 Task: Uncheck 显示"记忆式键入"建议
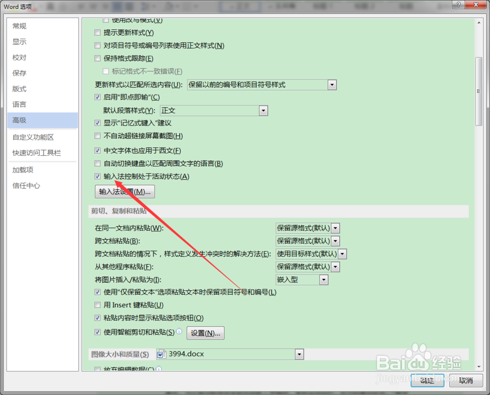coord(97,123)
